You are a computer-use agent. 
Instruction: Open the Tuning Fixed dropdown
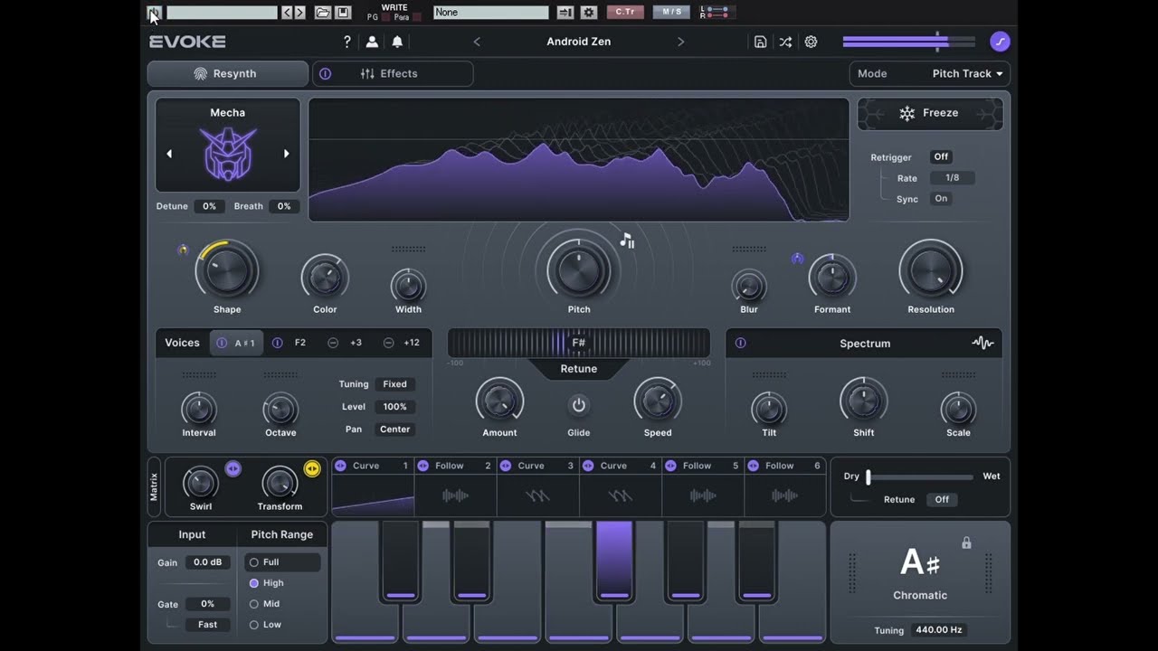[394, 384]
